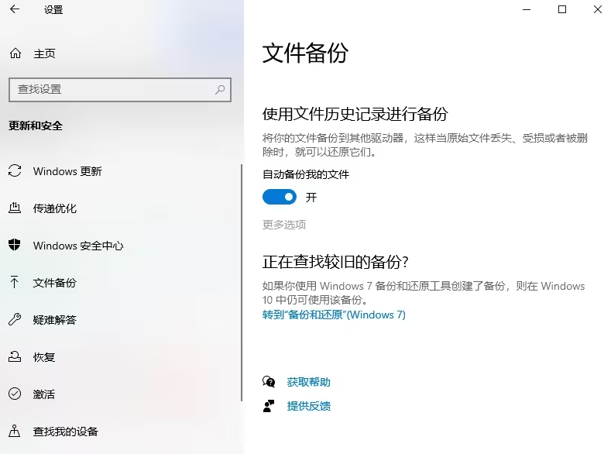Screen dimensions: 611x454
Task: Click the magnifier icon in search box
Action: pyautogui.click(x=220, y=90)
